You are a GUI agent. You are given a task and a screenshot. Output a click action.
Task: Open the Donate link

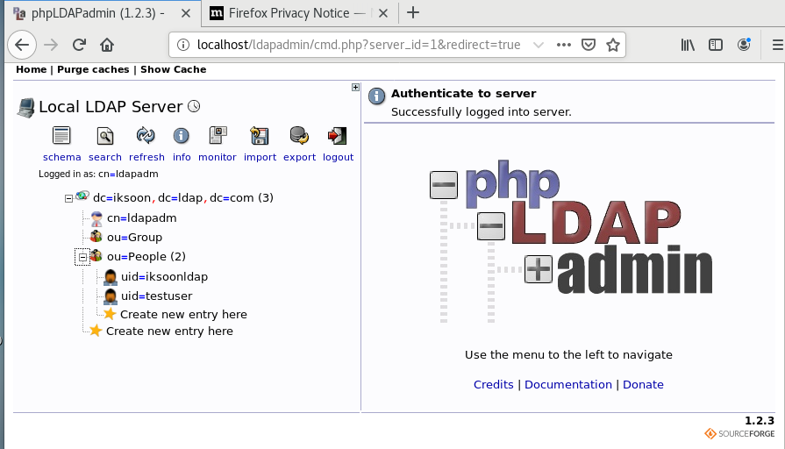coord(643,384)
